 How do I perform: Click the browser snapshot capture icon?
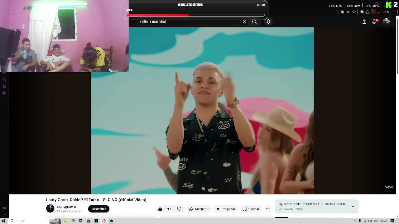337,12
